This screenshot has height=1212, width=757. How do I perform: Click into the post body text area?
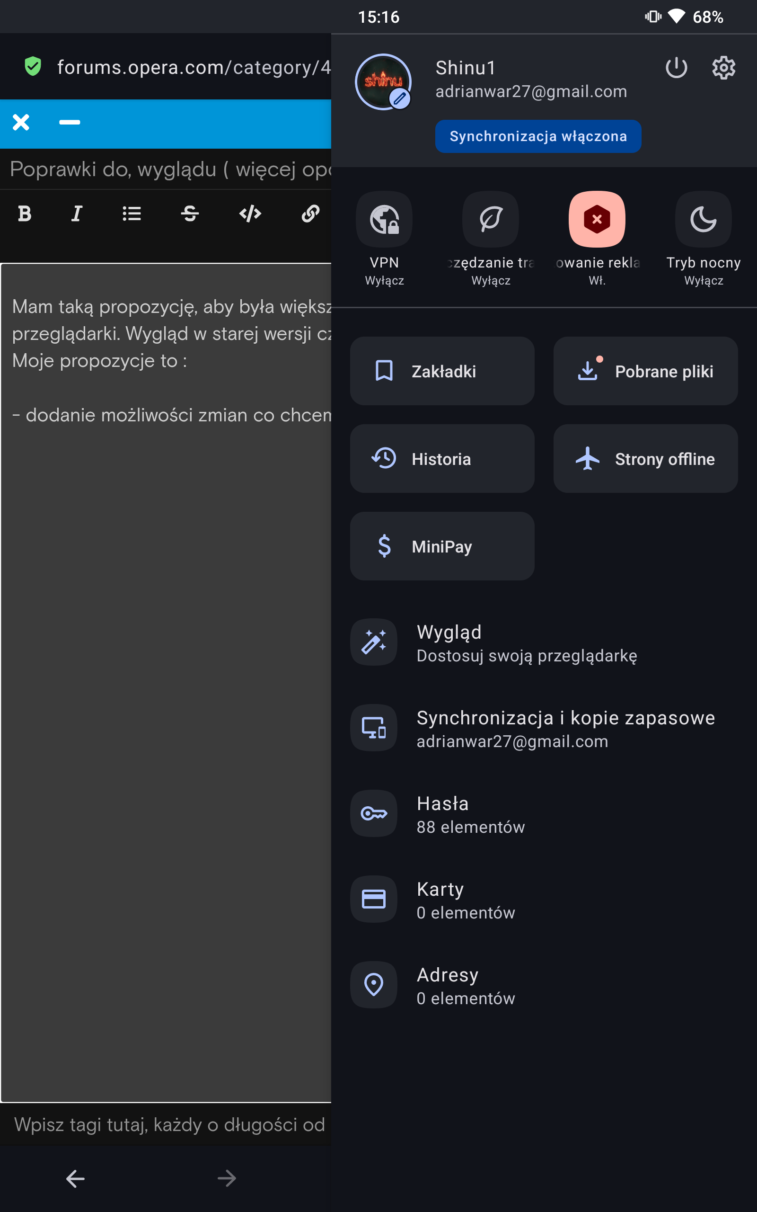tap(166, 683)
